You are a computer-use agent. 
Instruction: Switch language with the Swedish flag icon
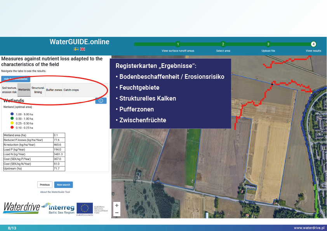point(76,49)
